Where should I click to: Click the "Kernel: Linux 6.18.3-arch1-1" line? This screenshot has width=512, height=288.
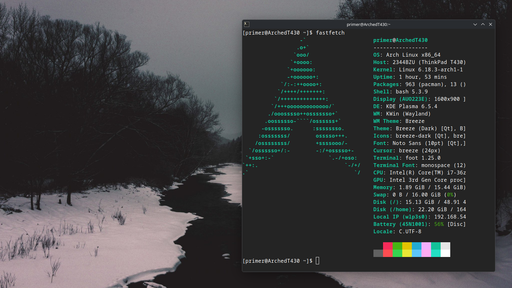(x=418, y=69)
